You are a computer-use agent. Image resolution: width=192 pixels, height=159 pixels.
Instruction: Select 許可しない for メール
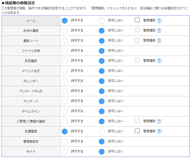click(102, 21)
